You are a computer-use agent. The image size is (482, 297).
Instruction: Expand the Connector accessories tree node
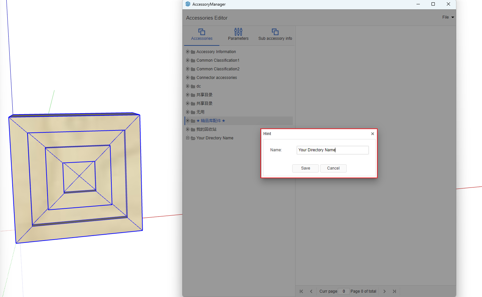point(187,78)
